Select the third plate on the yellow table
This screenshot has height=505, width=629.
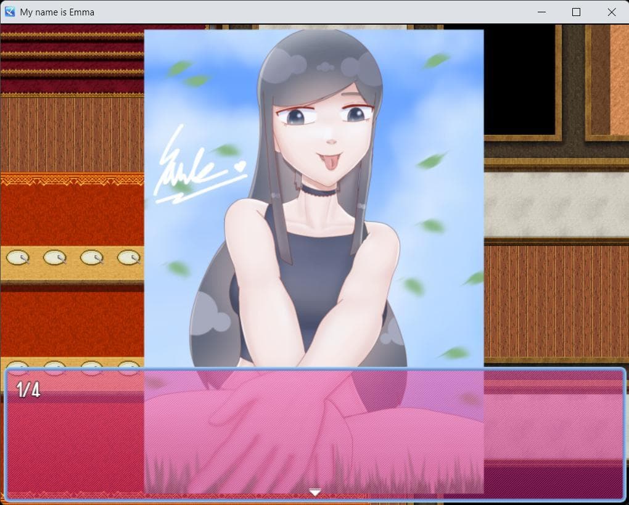[x=92, y=257]
